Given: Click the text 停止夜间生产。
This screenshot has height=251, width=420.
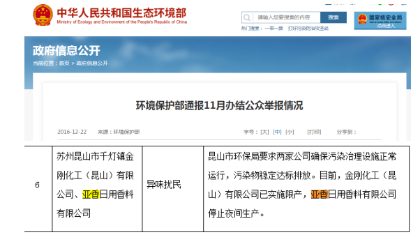Looking at the screenshot, I should [237, 213].
